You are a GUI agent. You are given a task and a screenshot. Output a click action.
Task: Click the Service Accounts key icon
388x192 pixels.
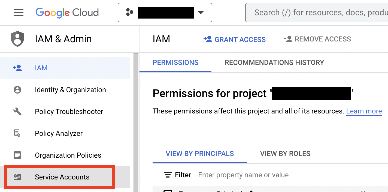point(17,177)
